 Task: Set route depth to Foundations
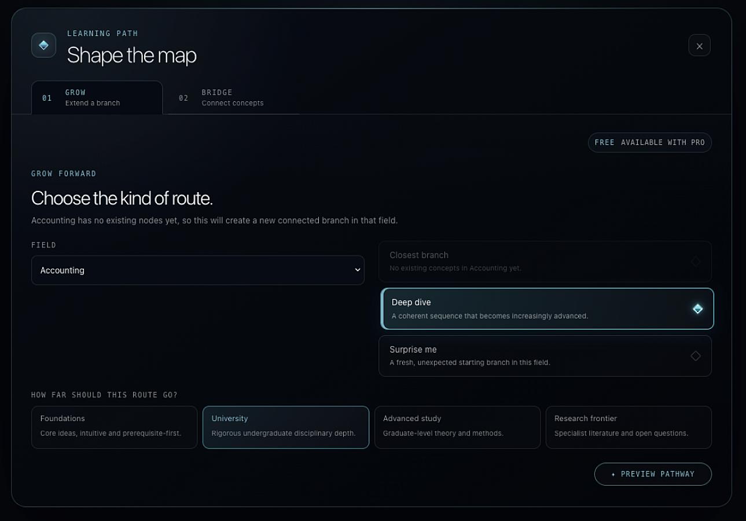tap(115, 427)
